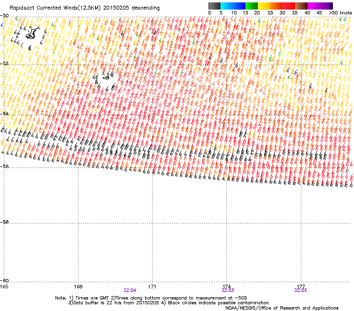Click the green 15-20 knots legend swatch

[x=252, y=6]
